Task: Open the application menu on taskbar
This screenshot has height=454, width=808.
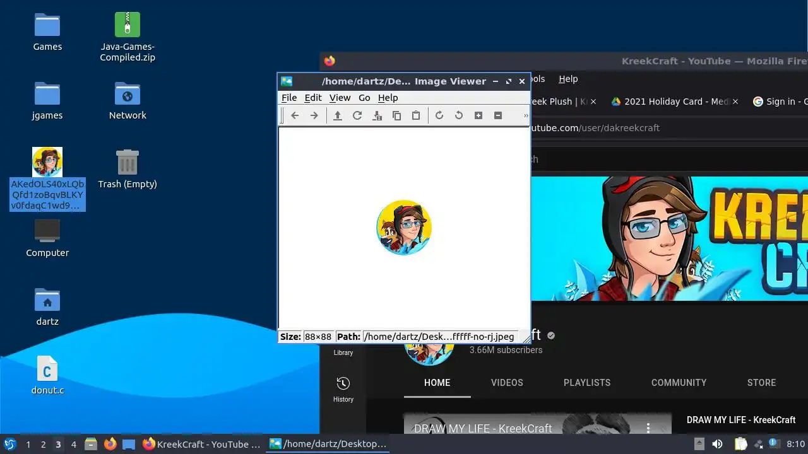Action: pyautogui.click(x=9, y=444)
